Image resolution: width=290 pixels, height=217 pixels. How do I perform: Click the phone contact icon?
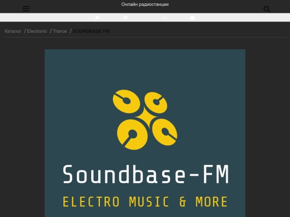pyautogui.click(x=165, y=17)
